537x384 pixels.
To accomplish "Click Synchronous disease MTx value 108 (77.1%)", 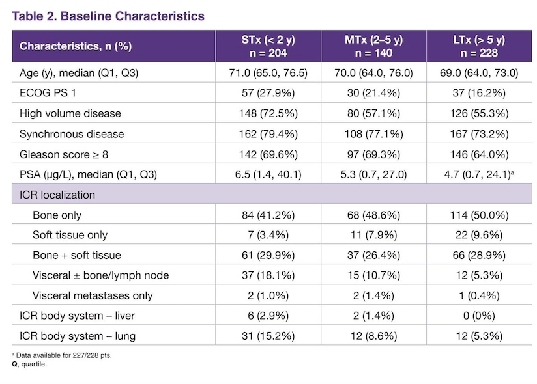I will click(x=373, y=134).
